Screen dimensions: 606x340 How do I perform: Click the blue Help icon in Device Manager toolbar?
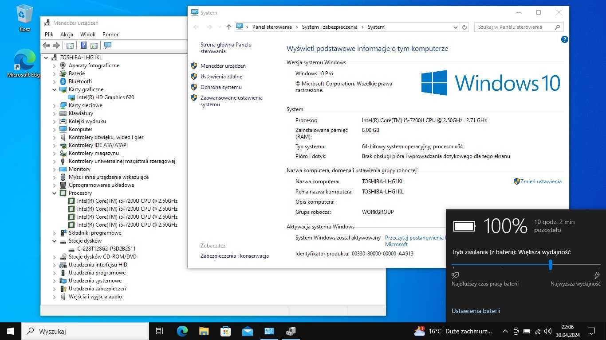[83, 45]
